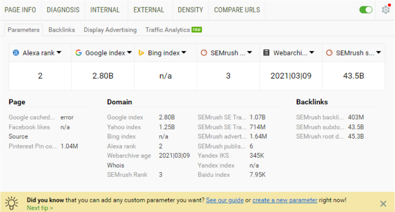Open the Backlinks sub-tab
Image resolution: width=395 pixels, height=212 pixels.
(x=62, y=30)
